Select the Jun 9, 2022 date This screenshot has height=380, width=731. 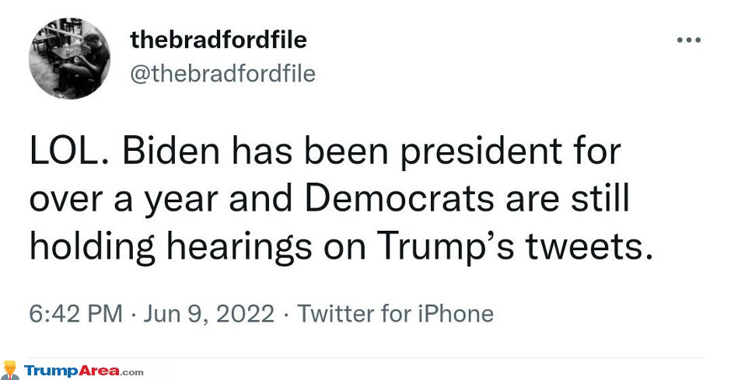pyautogui.click(x=209, y=314)
